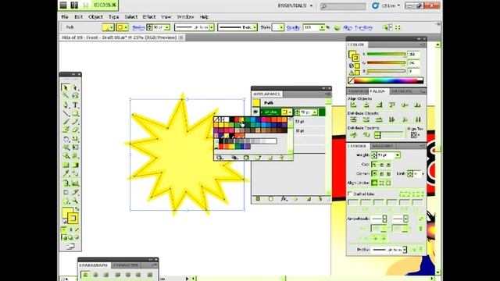500x281 pixels.
Task: Select the Line Segment tool
Action: [66, 113]
